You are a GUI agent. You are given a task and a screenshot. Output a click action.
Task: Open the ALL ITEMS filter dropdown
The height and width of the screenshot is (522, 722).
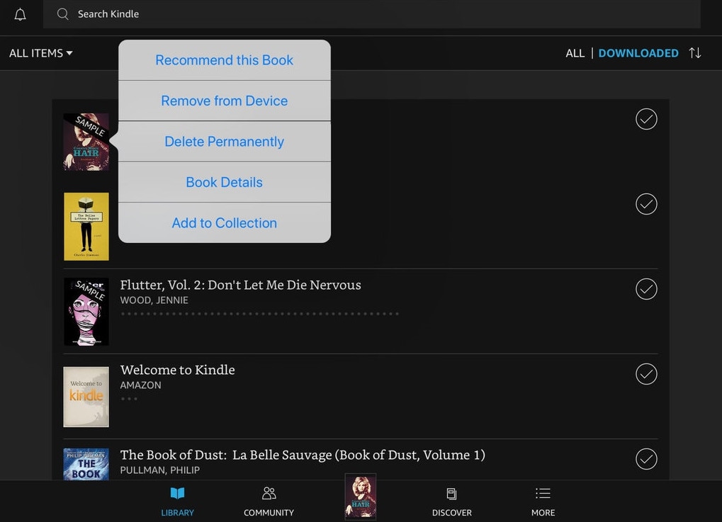click(x=41, y=53)
